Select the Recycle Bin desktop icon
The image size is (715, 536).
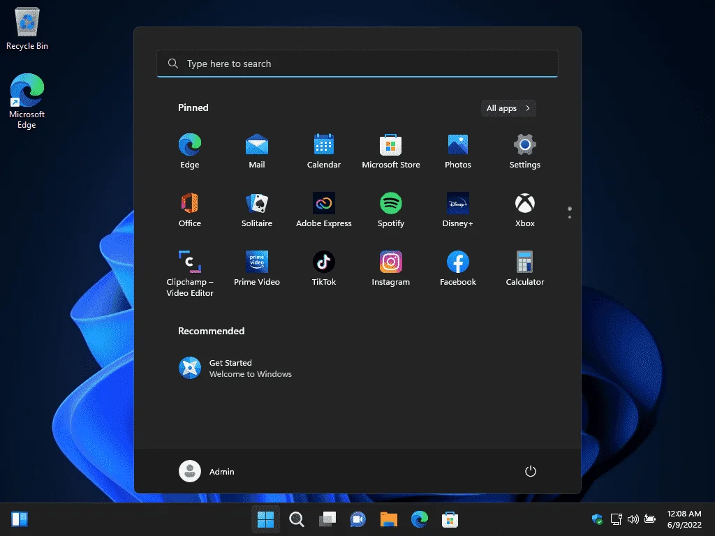click(x=27, y=28)
